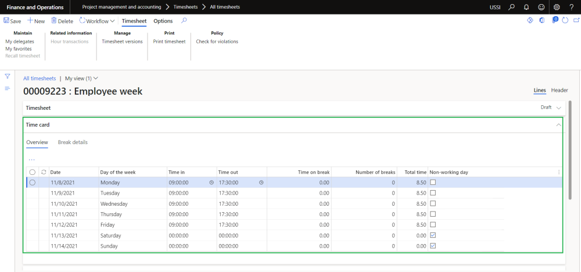Click Print timesheet
This screenshot has width=581, height=272.
point(169,42)
